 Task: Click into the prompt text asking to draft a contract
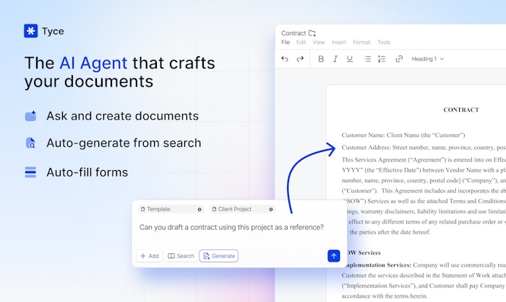[x=231, y=227]
